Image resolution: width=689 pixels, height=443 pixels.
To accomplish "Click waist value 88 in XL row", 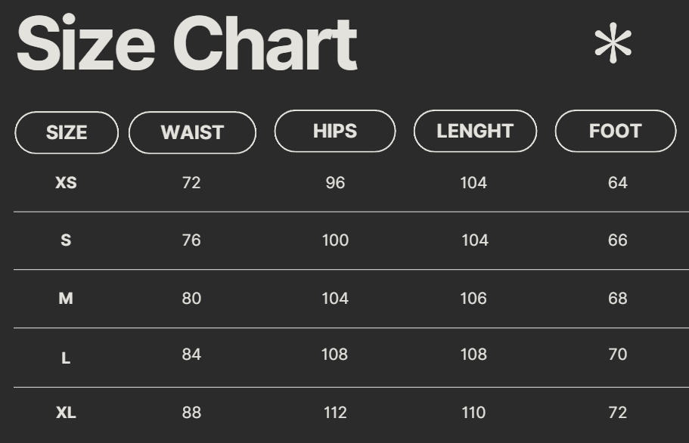I will [x=191, y=413].
